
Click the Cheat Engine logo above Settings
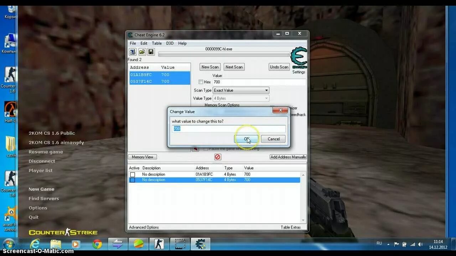point(299,58)
